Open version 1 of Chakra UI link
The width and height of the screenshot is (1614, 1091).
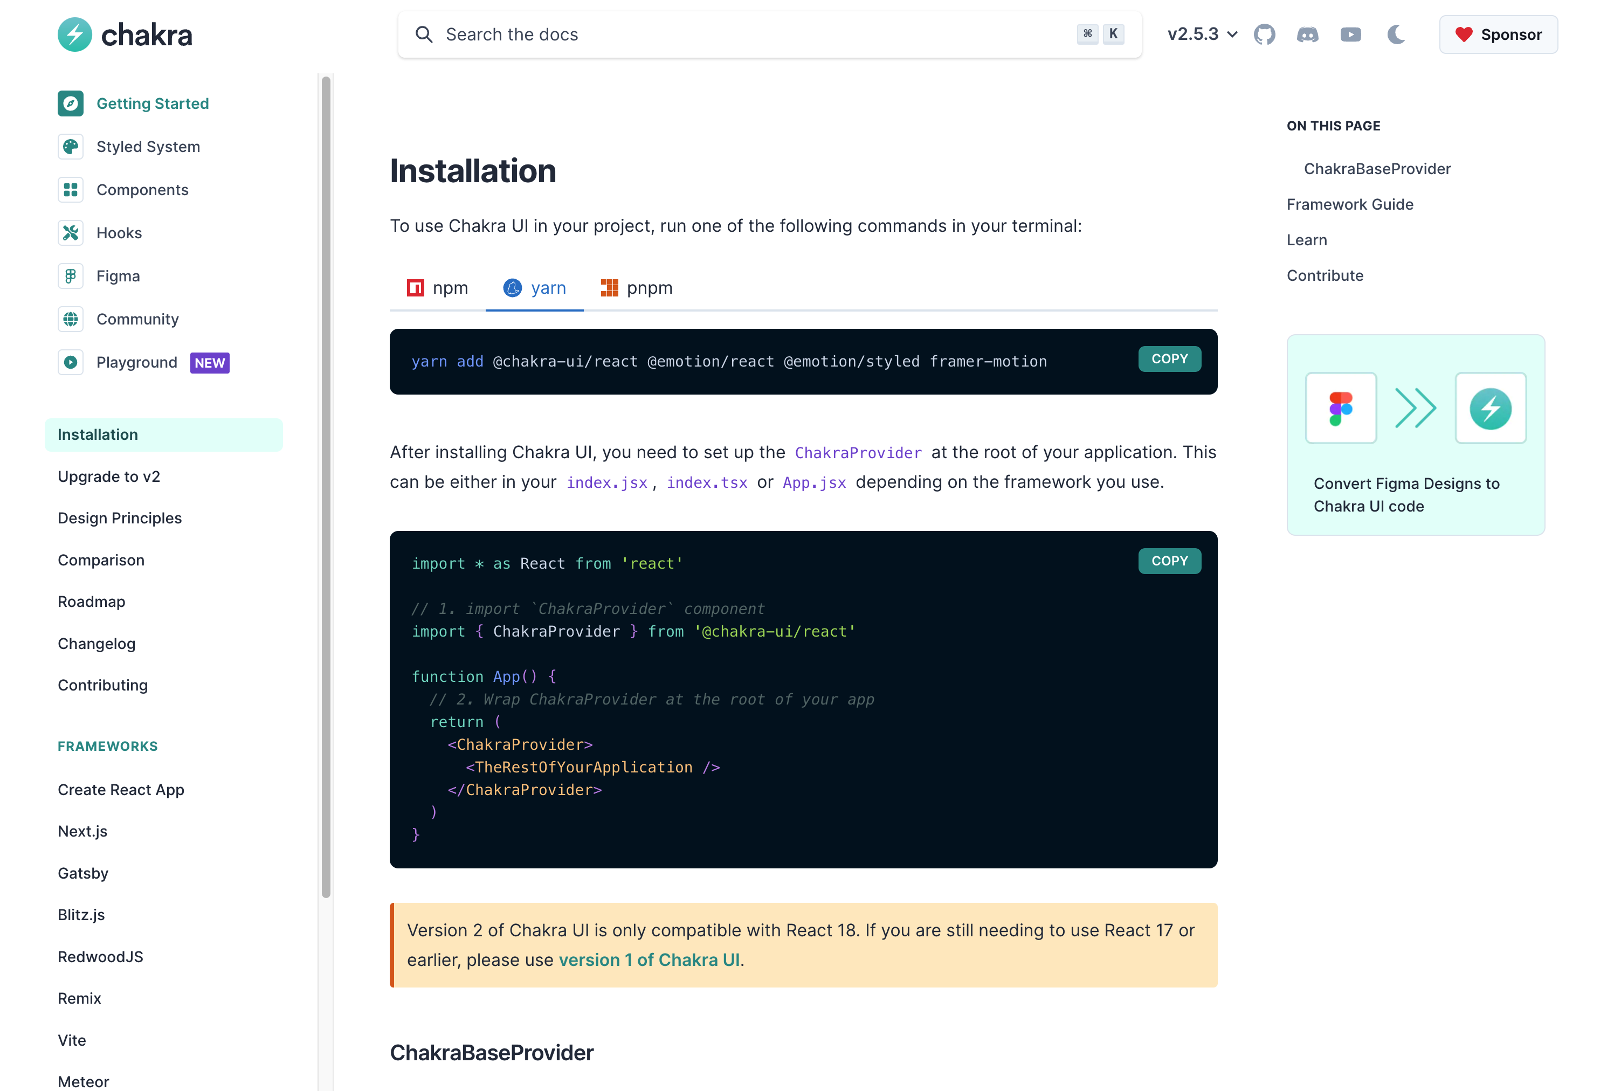[649, 960]
